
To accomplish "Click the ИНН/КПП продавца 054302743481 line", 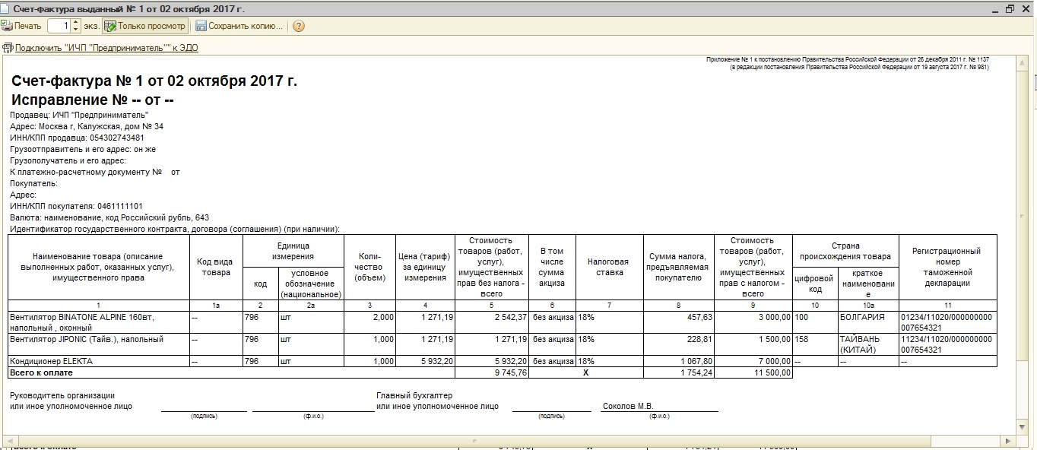I will click(x=77, y=138).
